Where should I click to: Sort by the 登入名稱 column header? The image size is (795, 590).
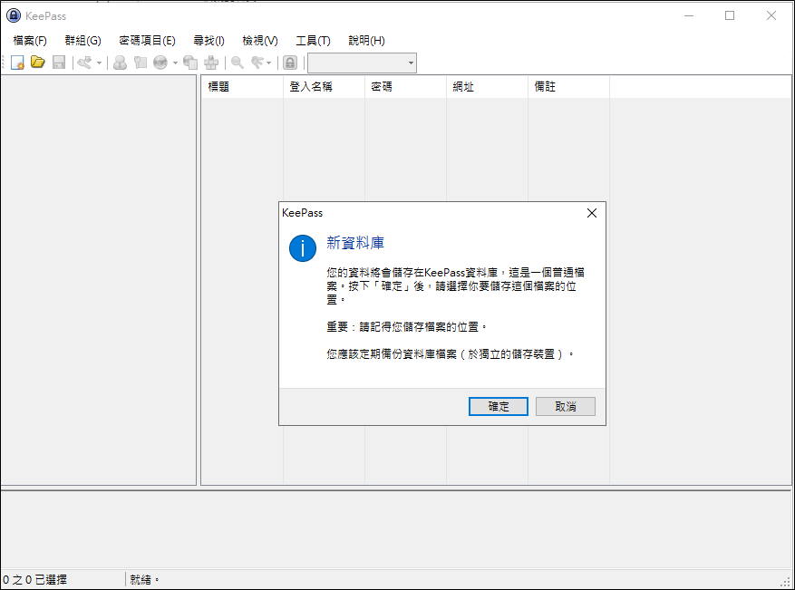(324, 87)
